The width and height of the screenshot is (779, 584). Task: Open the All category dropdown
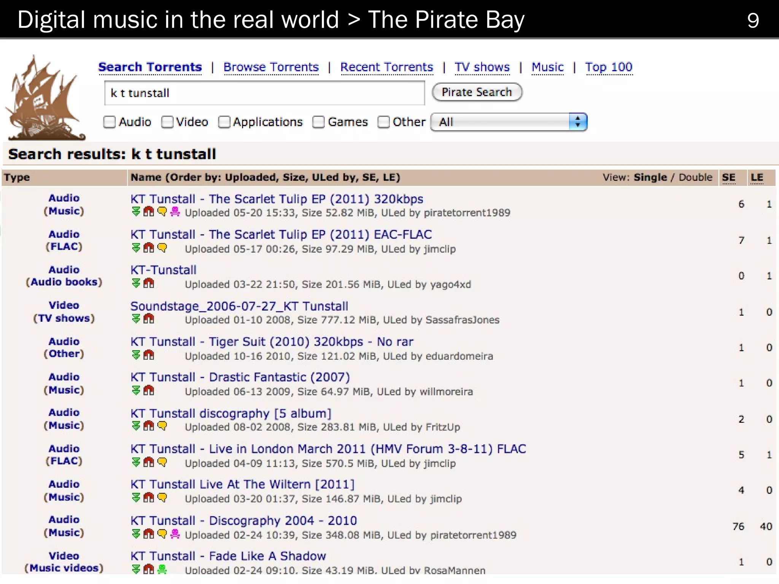coord(509,122)
